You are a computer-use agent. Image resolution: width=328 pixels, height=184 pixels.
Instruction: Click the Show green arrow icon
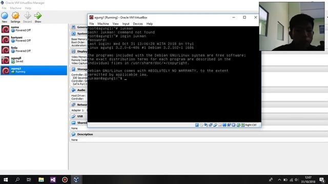tap(38, 16)
